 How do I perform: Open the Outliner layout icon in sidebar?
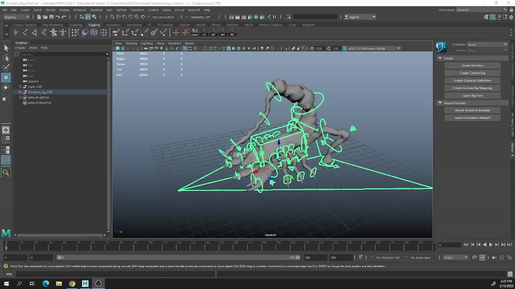[6, 160]
